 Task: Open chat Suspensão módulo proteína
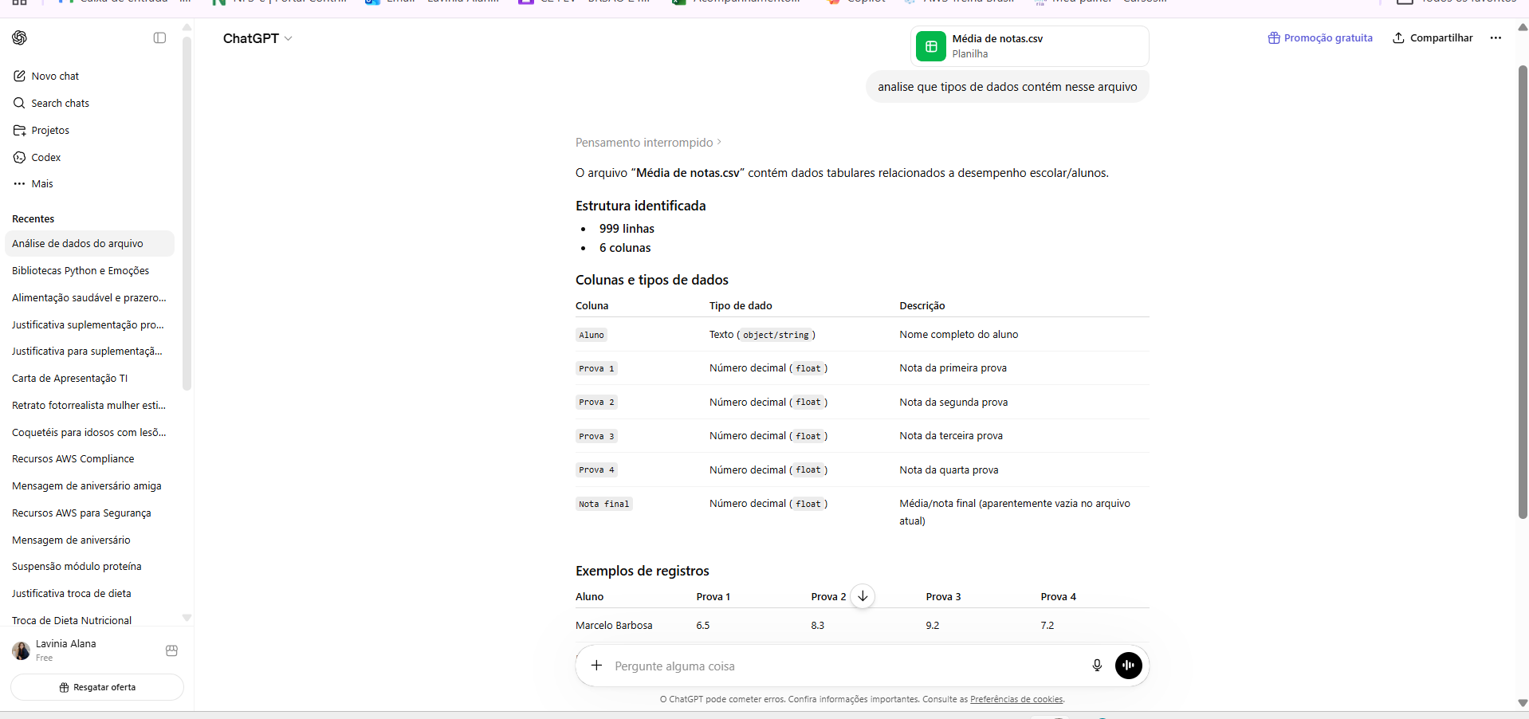point(89,567)
